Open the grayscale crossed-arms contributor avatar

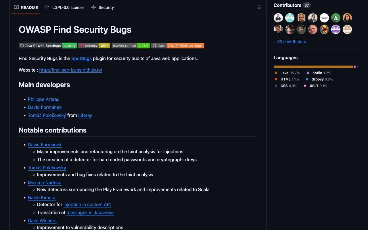pos(278,18)
